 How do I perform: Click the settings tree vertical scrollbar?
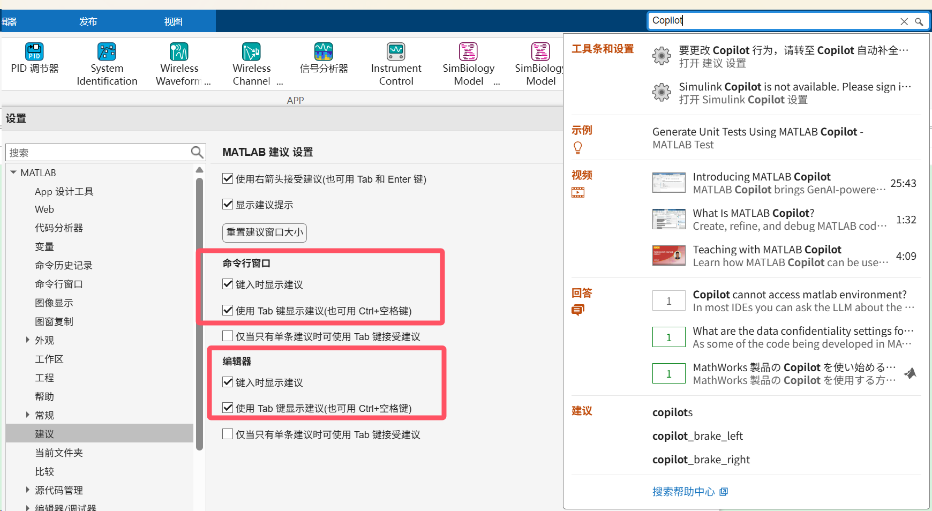click(x=199, y=313)
